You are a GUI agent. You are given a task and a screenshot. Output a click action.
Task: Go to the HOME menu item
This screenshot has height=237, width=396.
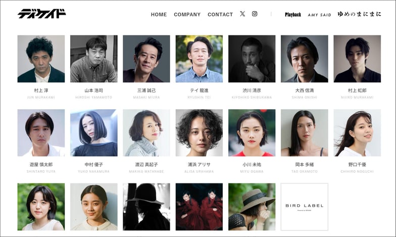pos(159,15)
